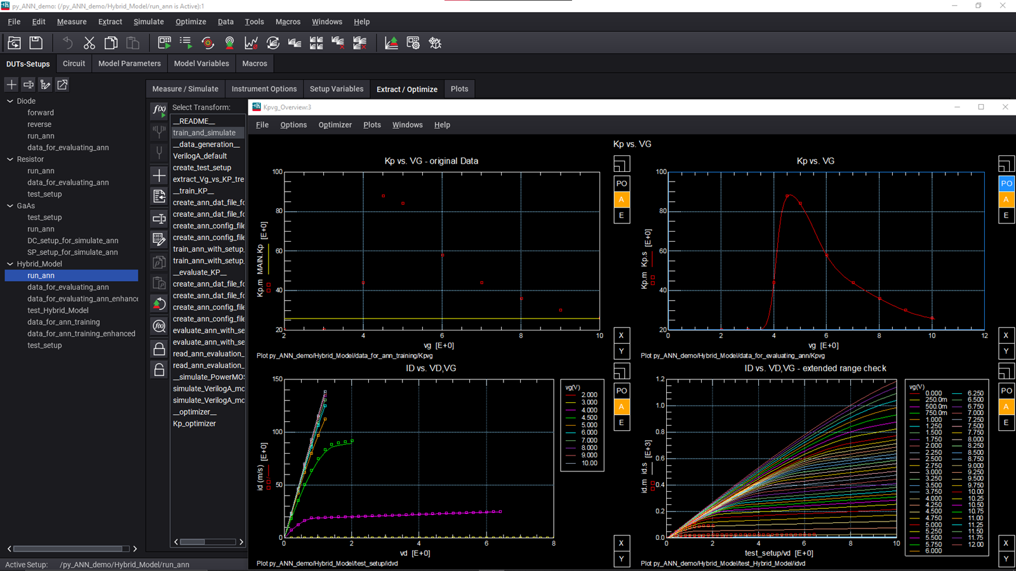Switch to the Instrument Options tab

click(264, 89)
